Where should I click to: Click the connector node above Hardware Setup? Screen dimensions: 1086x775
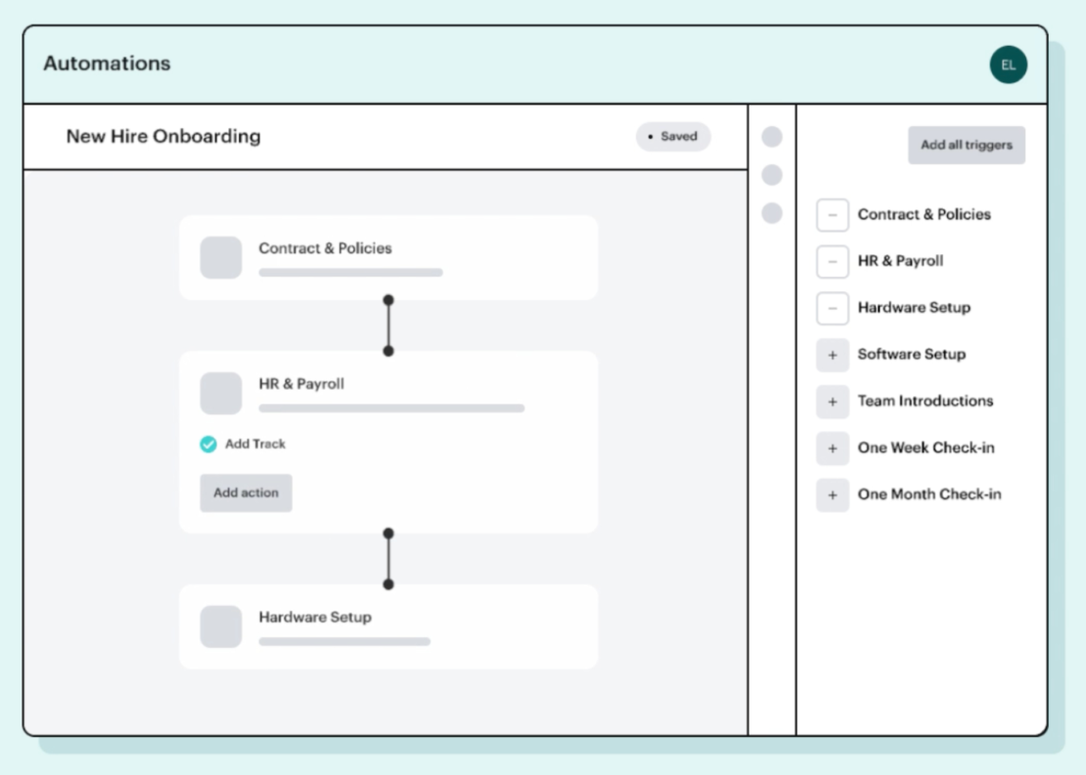coord(388,584)
